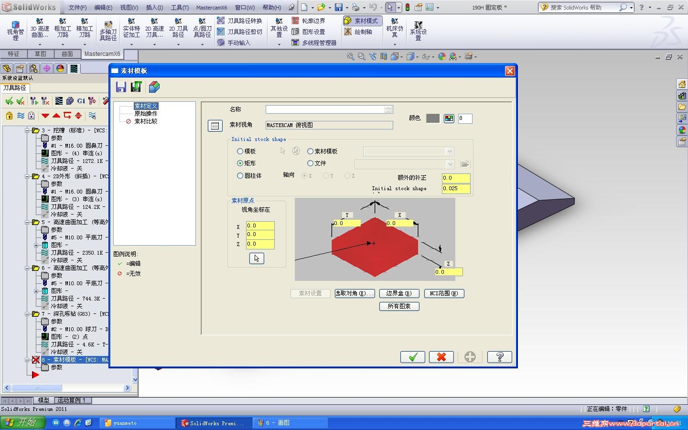The width and height of the screenshot is (688, 430).
Task: Open 轮廓边界 silhouette boundary tool
Action: click(308, 21)
